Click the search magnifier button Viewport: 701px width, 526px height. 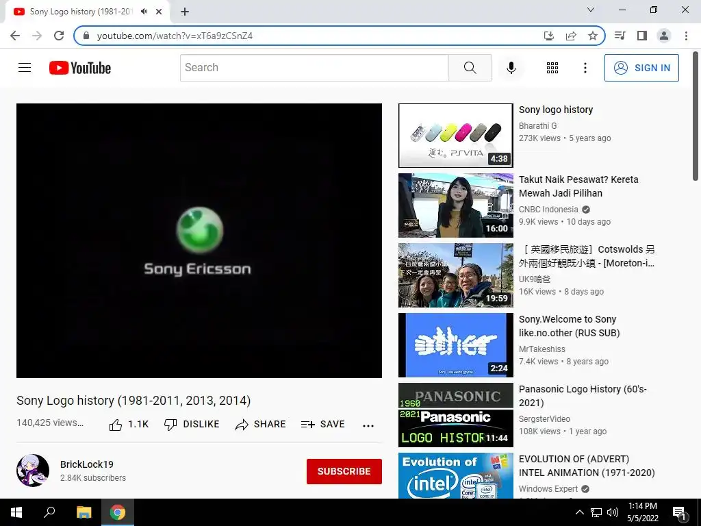(x=470, y=68)
